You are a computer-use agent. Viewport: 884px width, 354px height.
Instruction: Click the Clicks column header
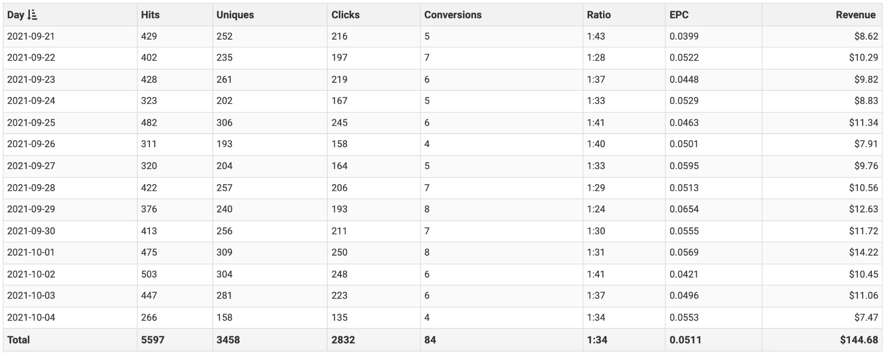click(345, 15)
